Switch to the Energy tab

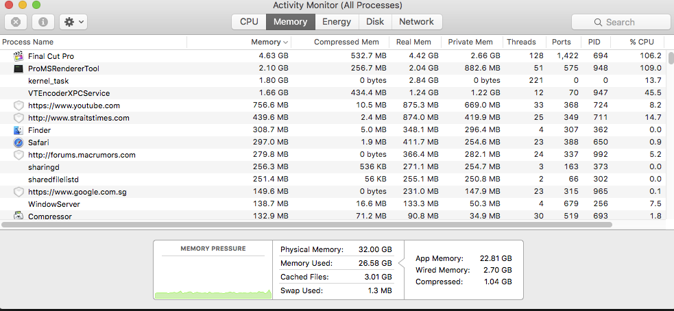coord(337,21)
